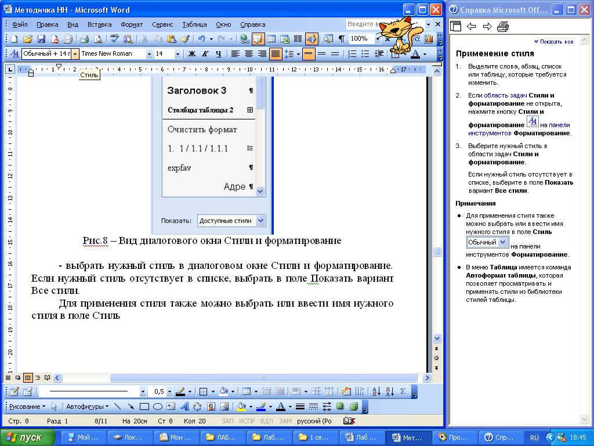Open the line weight 0,5 dropdown

[169, 391]
